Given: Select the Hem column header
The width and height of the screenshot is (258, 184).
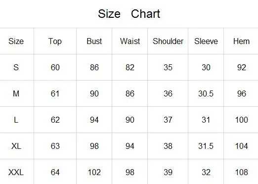Looking at the screenshot, I should click(241, 41).
